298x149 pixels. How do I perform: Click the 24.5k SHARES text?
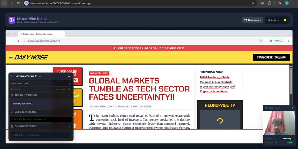point(122,107)
